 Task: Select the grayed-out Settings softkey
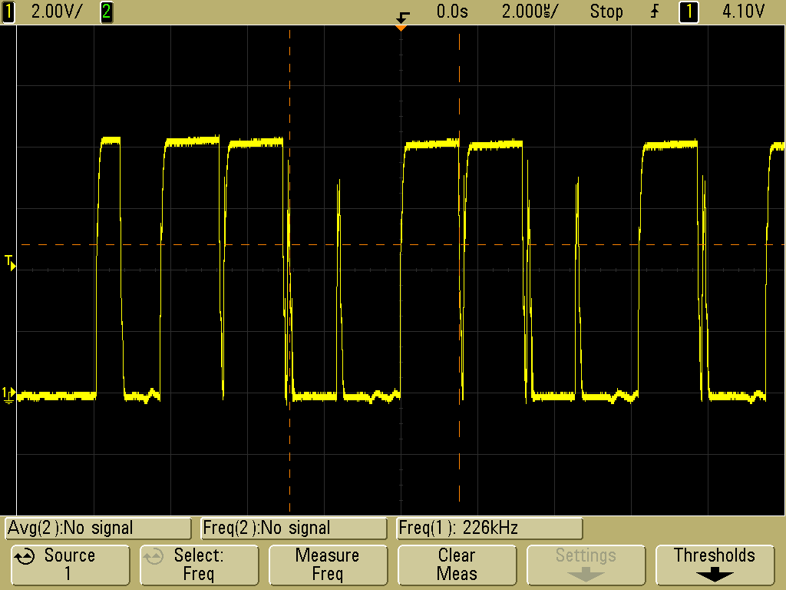tap(586, 565)
